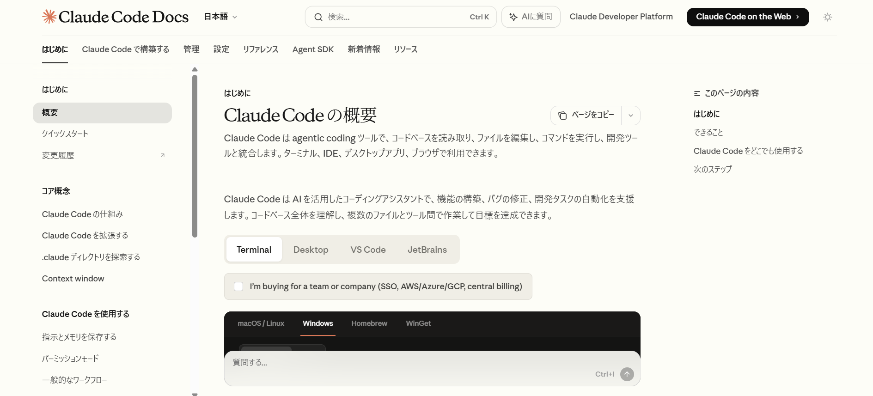Open the Claude Developer Platform link
The height and width of the screenshot is (396, 873).
621,17
